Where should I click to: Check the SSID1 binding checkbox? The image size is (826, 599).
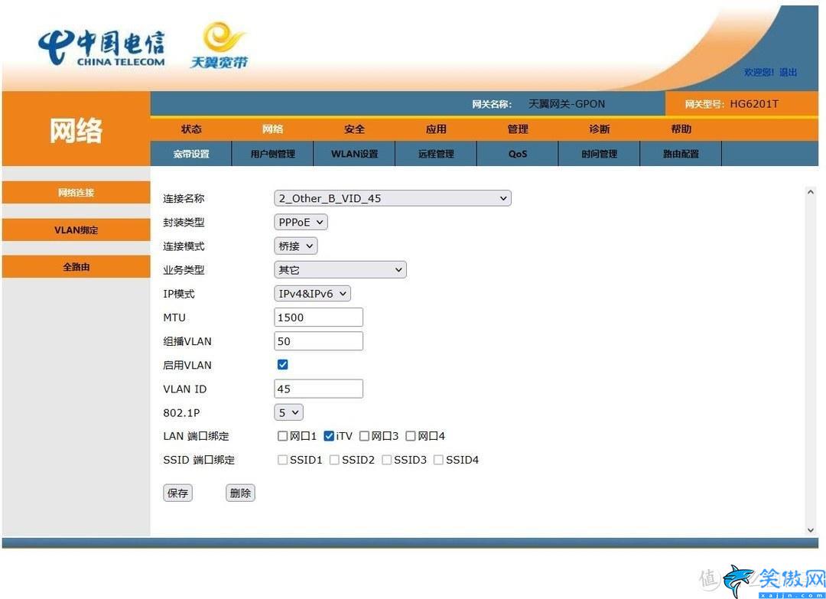click(x=282, y=460)
